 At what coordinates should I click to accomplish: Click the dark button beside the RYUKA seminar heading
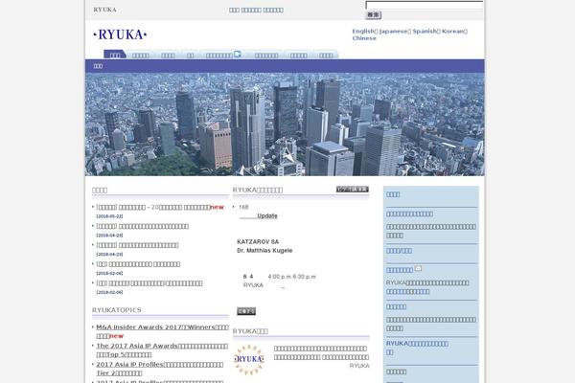pyautogui.click(x=353, y=190)
